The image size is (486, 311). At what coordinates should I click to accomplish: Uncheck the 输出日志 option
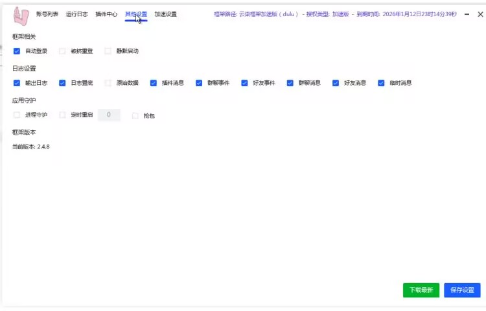tap(17, 83)
